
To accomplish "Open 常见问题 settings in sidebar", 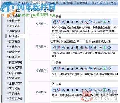I will coord(14,88).
